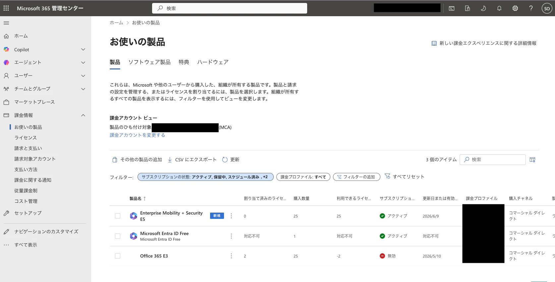Switch to the 特典 tab
This screenshot has height=282, width=555.
[184, 62]
